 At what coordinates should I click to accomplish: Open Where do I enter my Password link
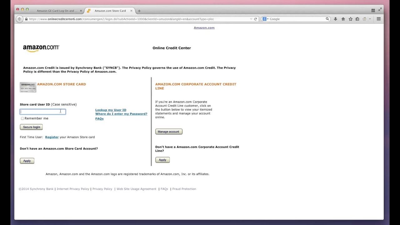click(x=121, y=114)
